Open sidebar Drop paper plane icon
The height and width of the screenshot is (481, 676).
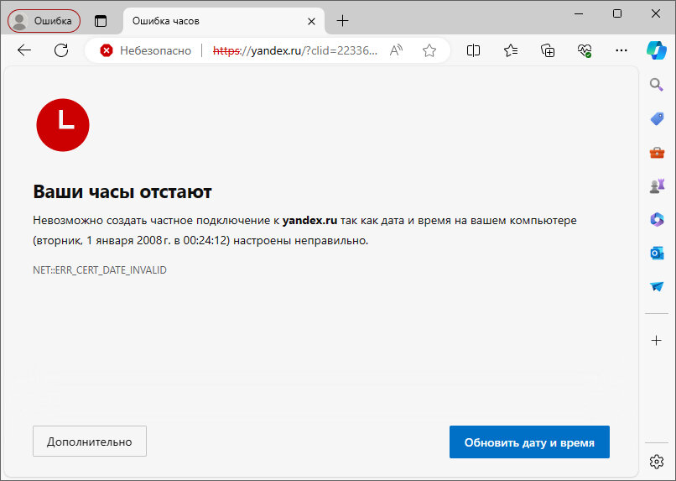tap(657, 286)
